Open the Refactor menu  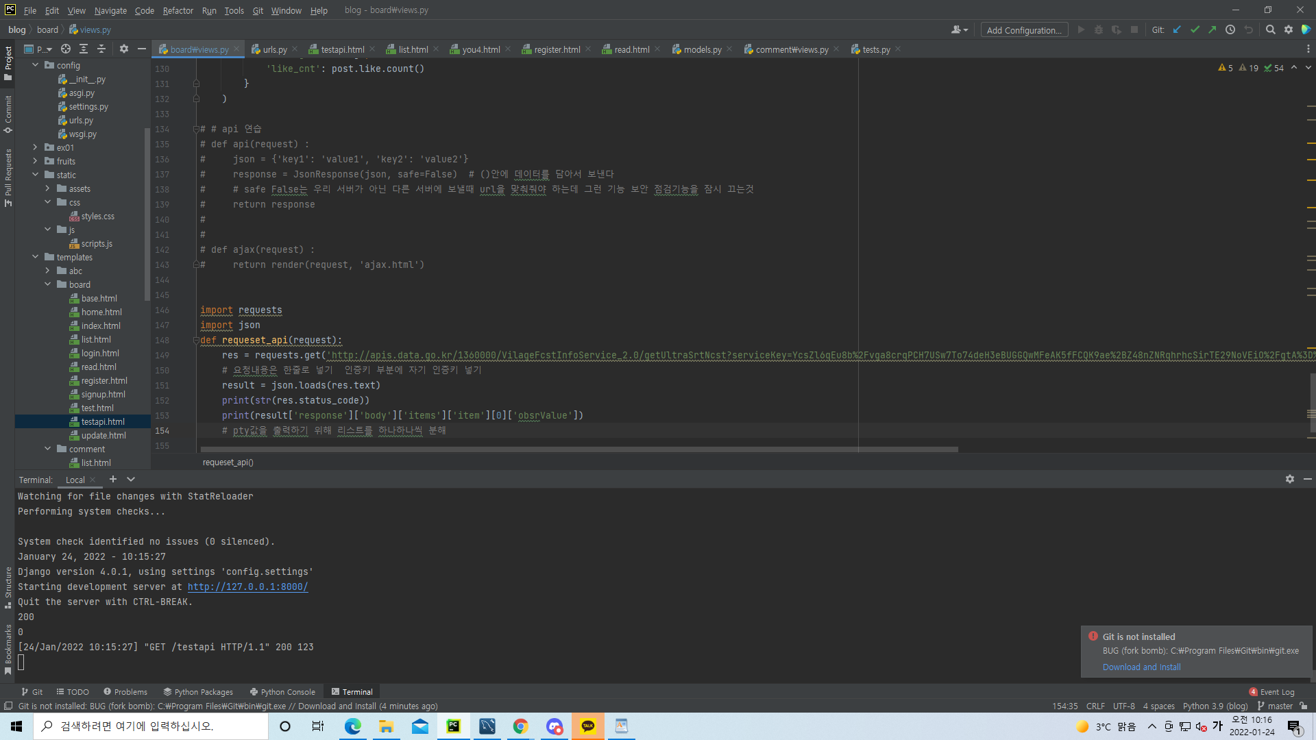[178, 10]
